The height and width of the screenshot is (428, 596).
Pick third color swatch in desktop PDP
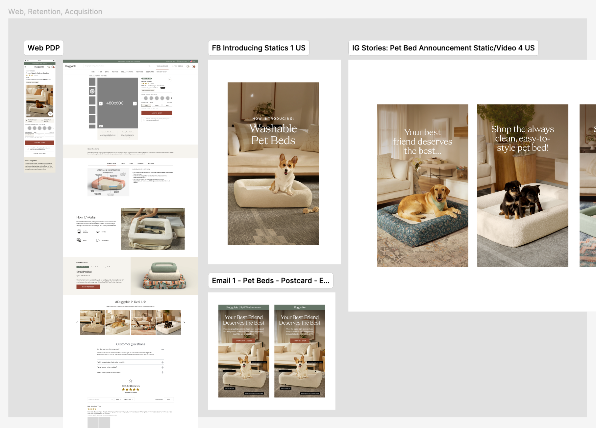pyautogui.click(x=157, y=98)
